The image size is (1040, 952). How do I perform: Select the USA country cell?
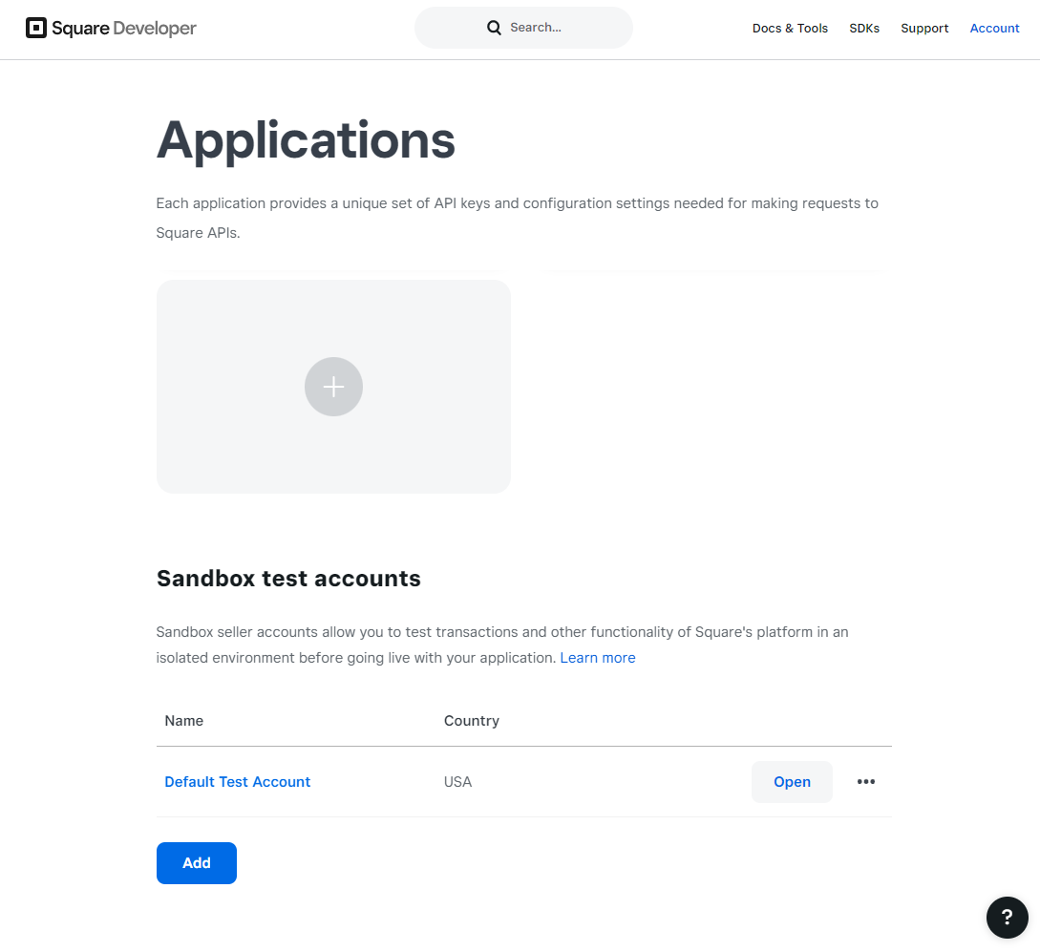point(457,782)
